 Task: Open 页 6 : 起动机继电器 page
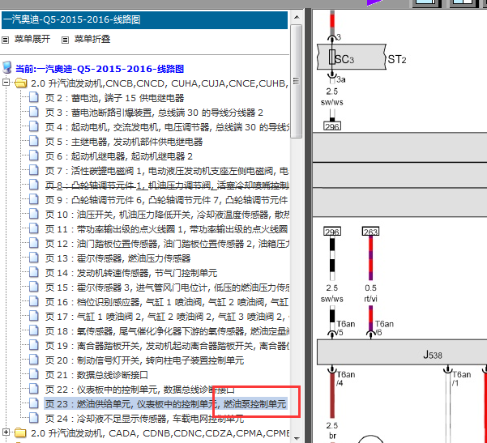point(119,156)
